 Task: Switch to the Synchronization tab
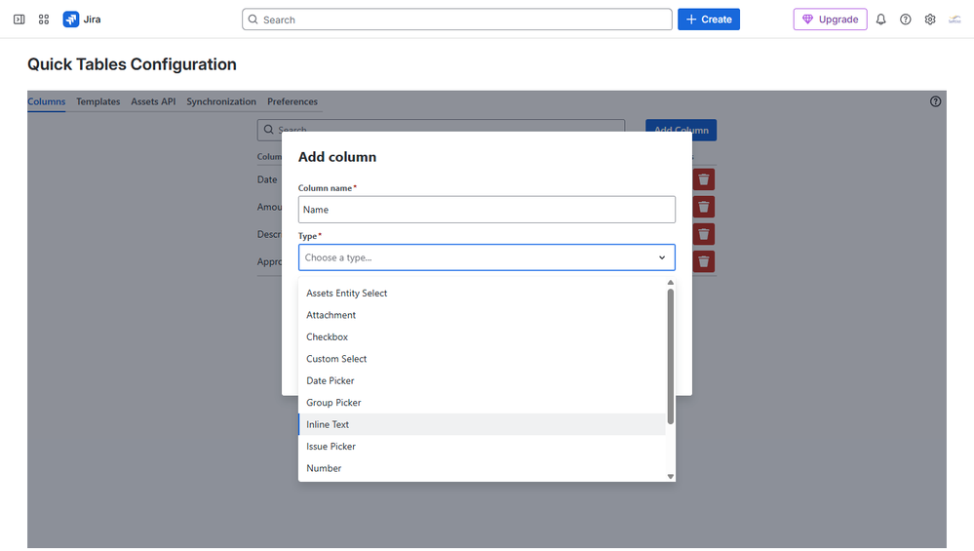(x=221, y=101)
